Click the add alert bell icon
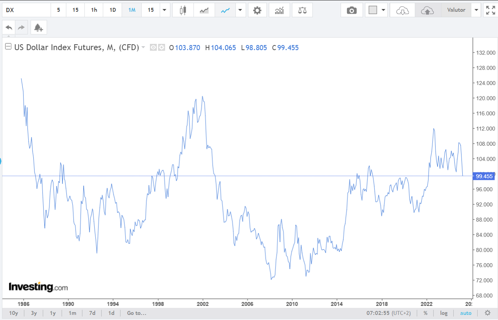This screenshot has height=320, width=498. (x=38, y=27)
